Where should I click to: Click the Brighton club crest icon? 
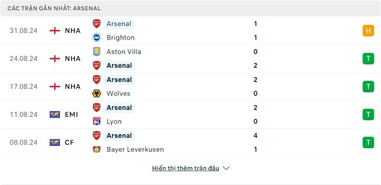click(x=97, y=38)
